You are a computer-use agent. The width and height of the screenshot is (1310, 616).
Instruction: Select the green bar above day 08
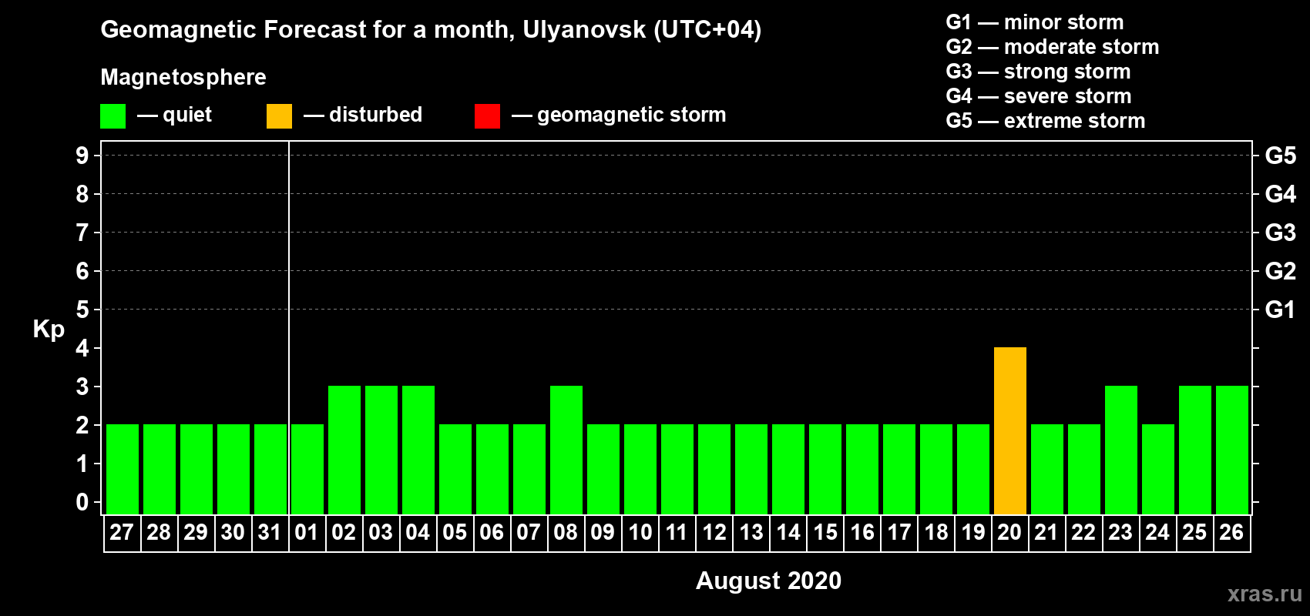pyautogui.click(x=566, y=450)
